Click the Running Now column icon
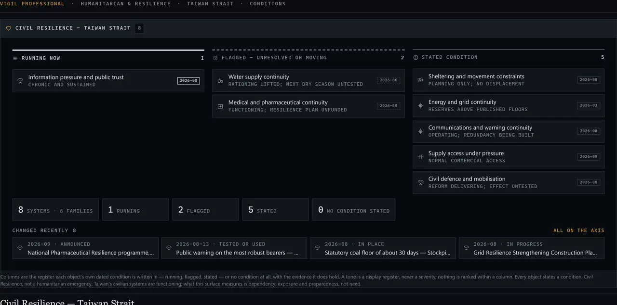Viewport: 617px width, 305px height. tap(15, 58)
